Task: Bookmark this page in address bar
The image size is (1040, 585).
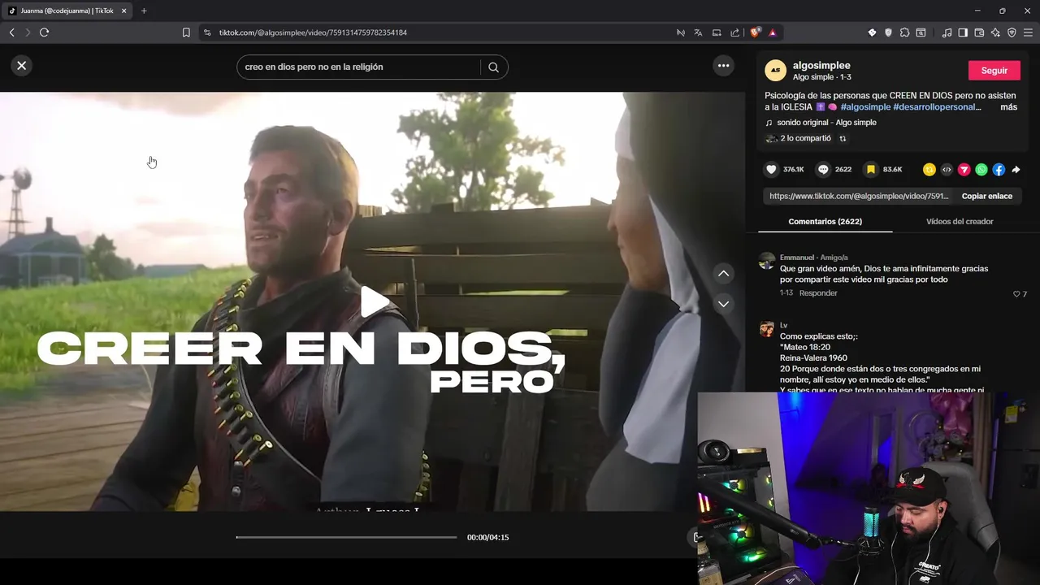Action: click(186, 32)
